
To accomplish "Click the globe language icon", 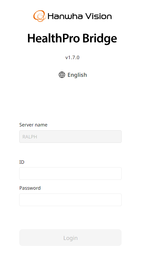I will click(x=62, y=75).
